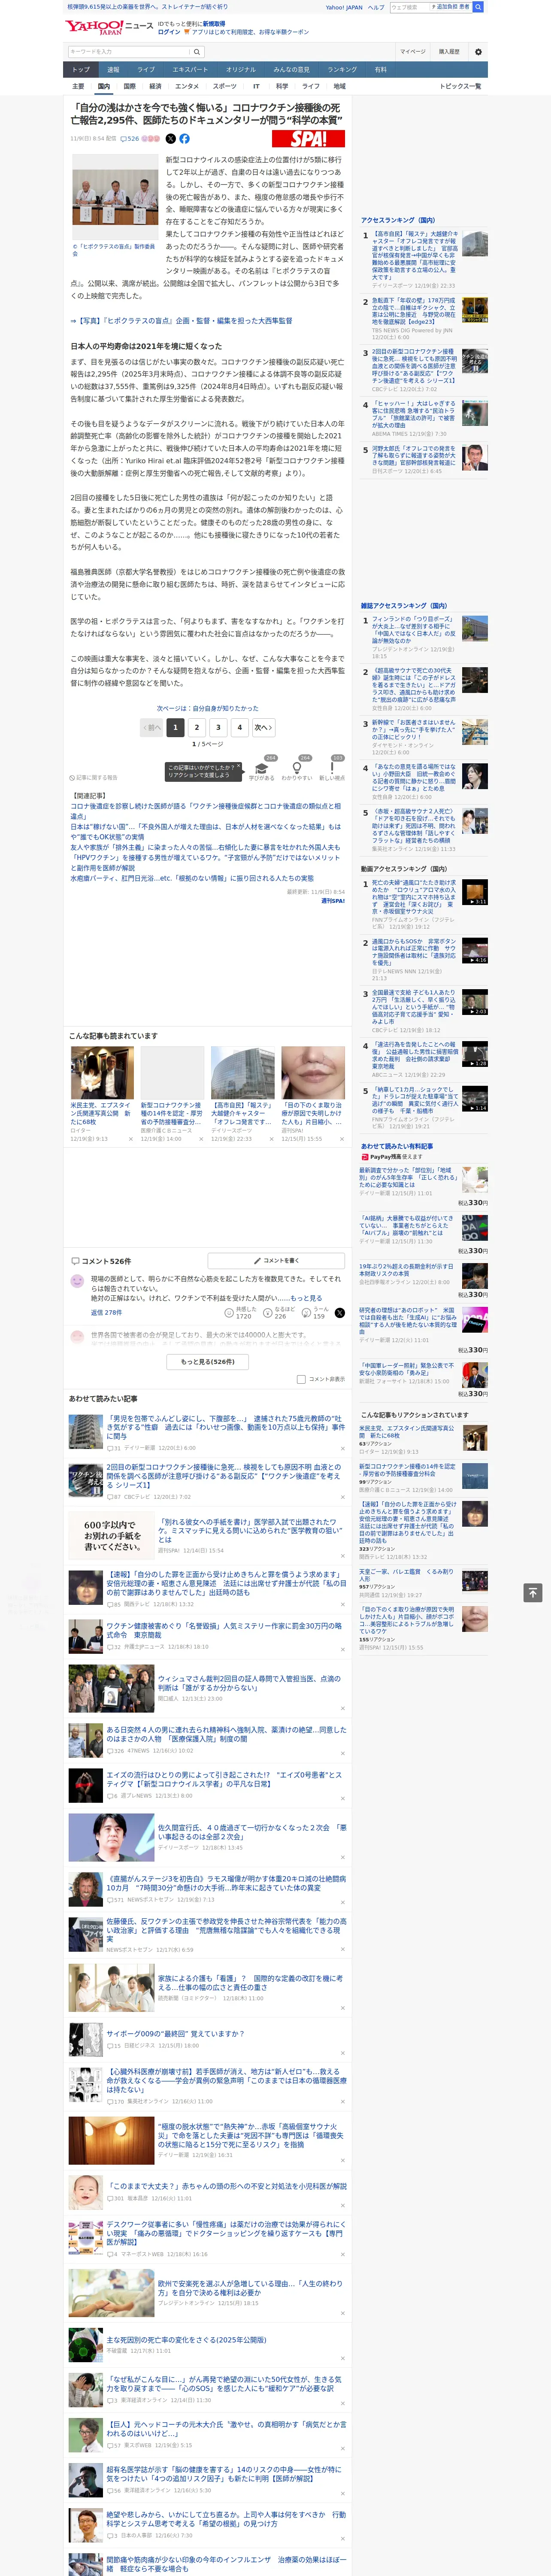The width and height of the screenshot is (551, 2576).
Task: Click the keyword search magnifier icon
Action: click(x=197, y=51)
